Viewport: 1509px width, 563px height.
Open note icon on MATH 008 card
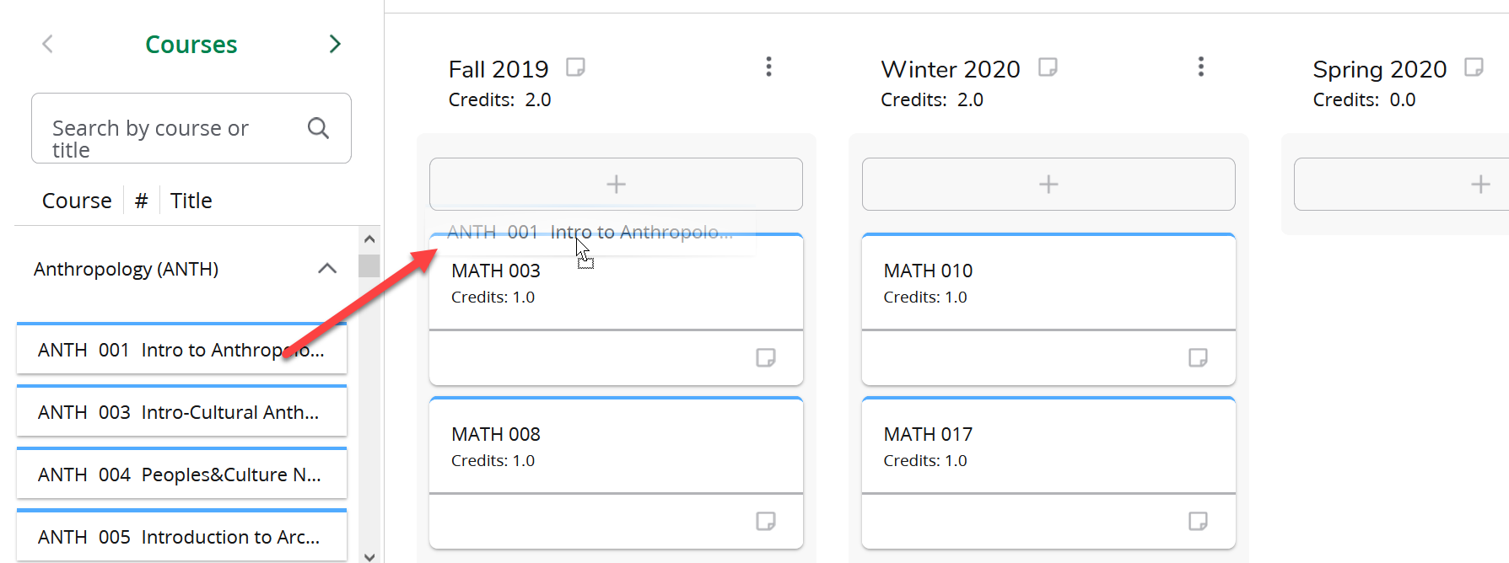pos(765,522)
